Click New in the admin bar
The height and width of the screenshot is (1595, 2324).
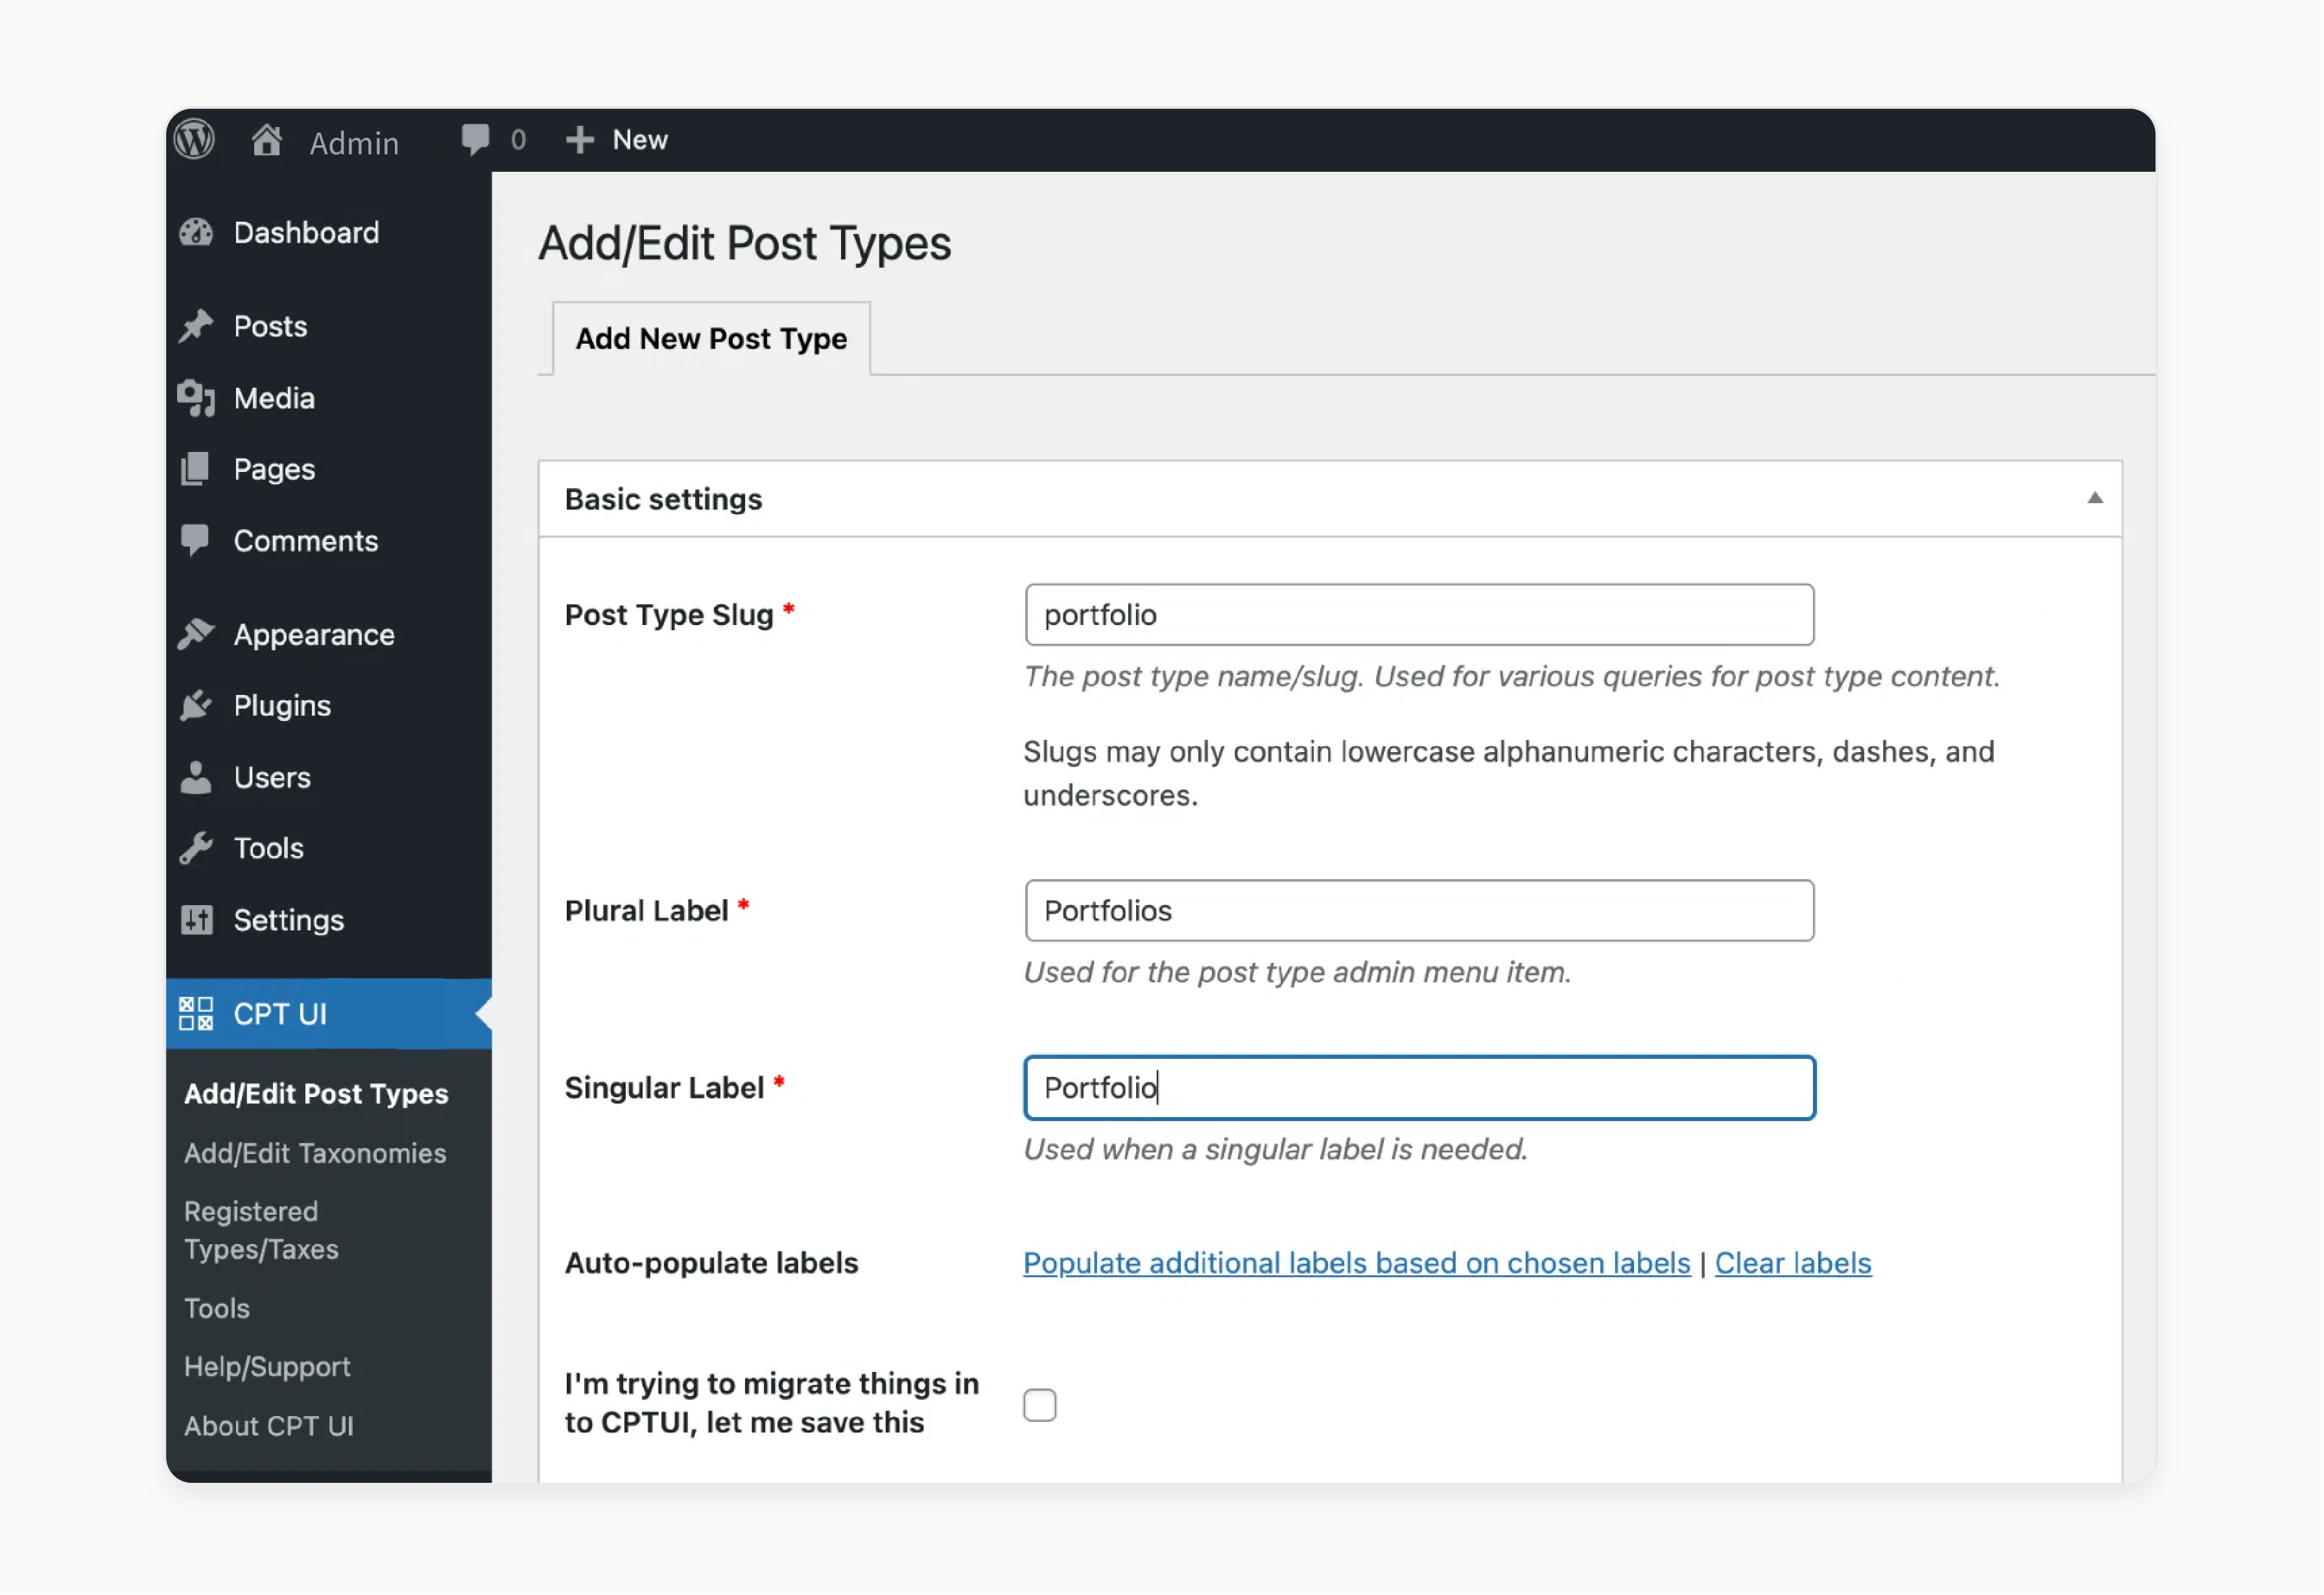(640, 140)
